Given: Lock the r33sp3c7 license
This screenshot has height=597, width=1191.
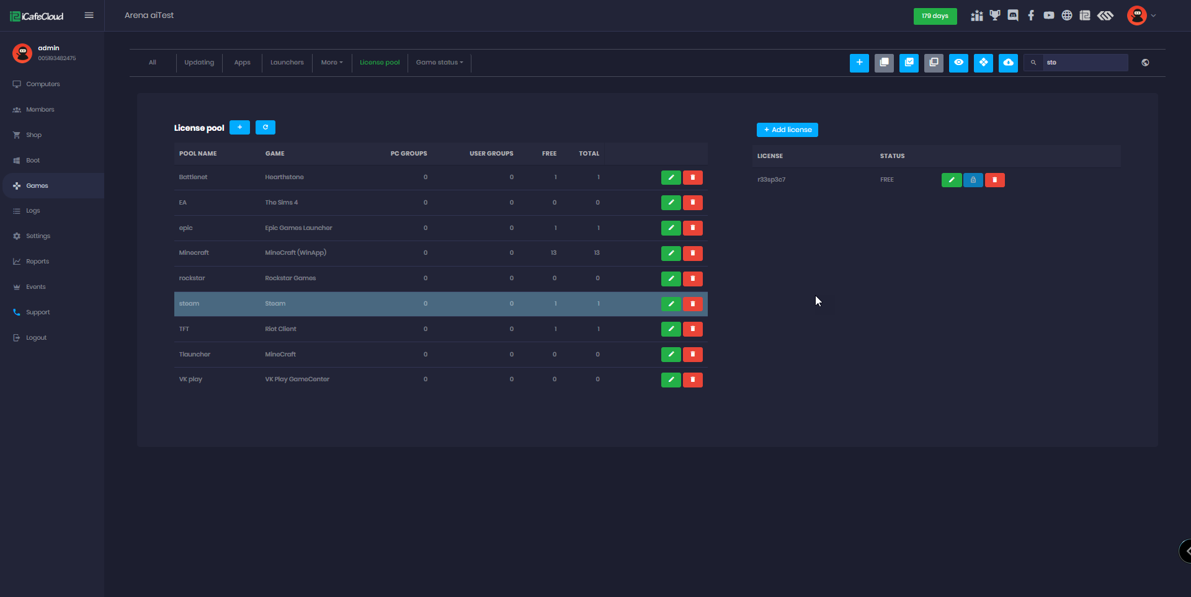Looking at the screenshot, I should pos(973,180).
